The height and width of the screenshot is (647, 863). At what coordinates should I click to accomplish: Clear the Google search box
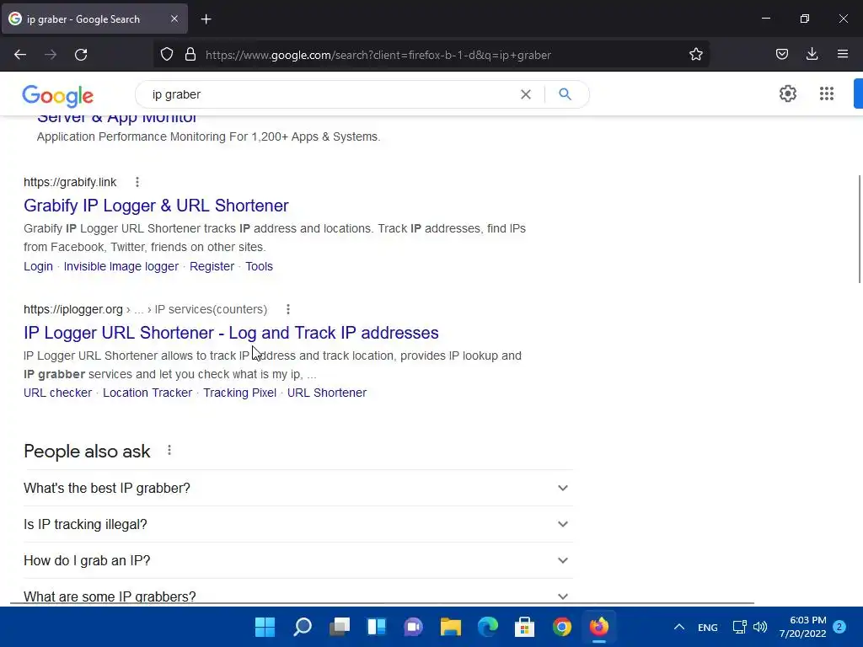click(526, 94)
